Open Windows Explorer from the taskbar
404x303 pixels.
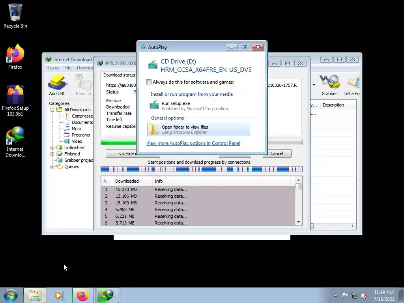click(35, 295)
